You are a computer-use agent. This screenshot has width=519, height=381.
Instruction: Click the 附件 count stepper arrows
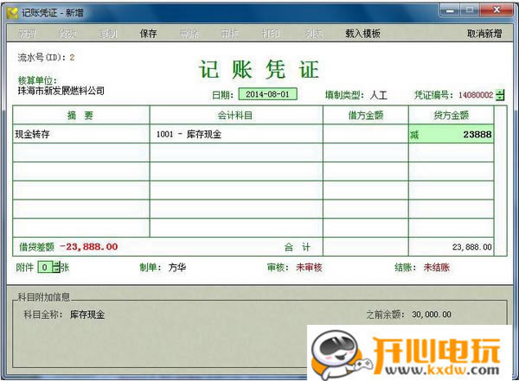point(56,268)
